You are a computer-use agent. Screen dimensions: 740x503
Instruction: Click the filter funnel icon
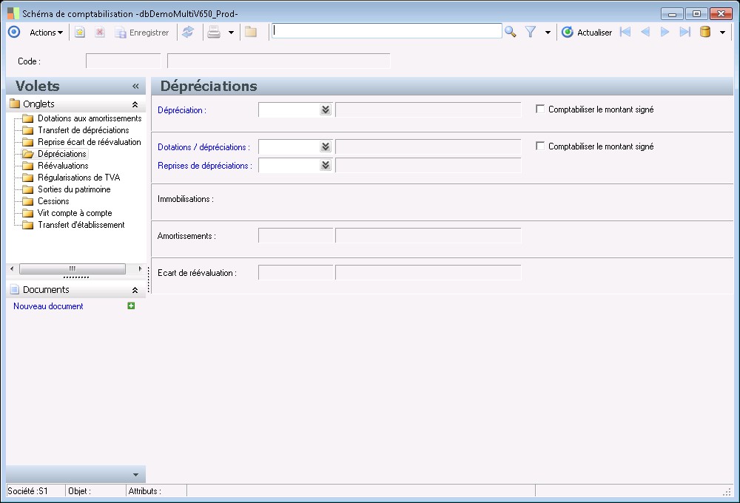click(x=531, y=32)
